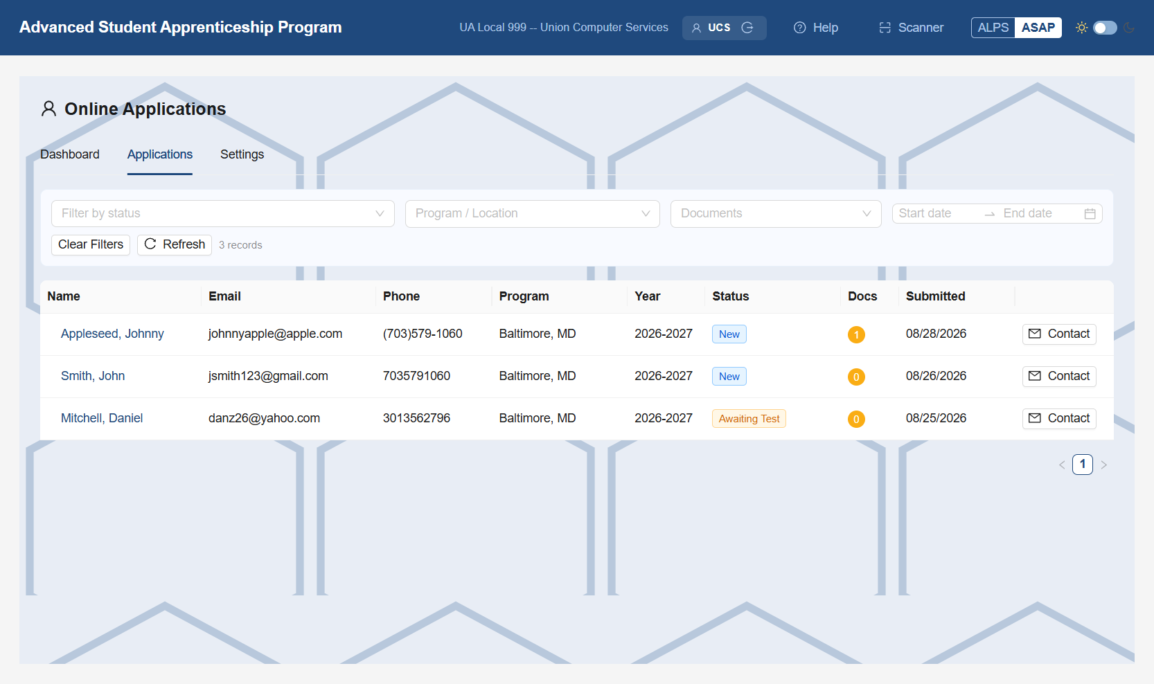1154x684 pixels.
Task: Open applicant Appleseed, Johnny
Action: coord(112,334)
